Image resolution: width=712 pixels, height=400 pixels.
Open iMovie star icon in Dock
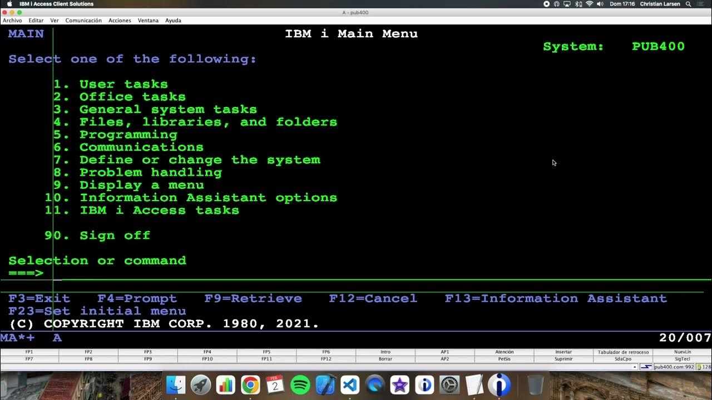tap(399, 384)
